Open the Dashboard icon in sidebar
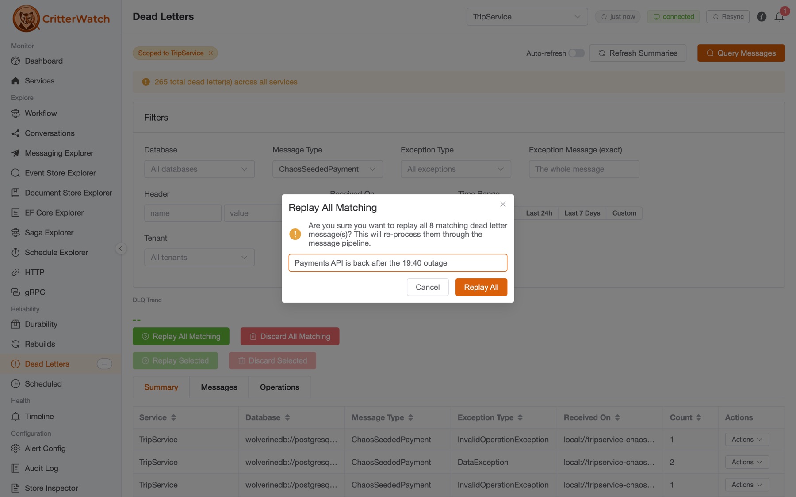This screenshot has width=796, height=497. tap(15, 61)
